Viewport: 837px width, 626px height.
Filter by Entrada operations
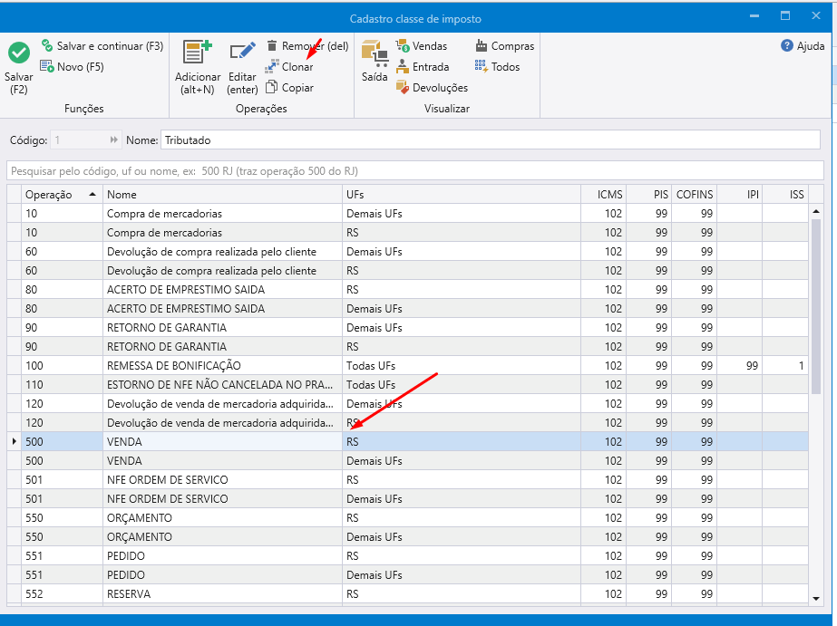403,67
